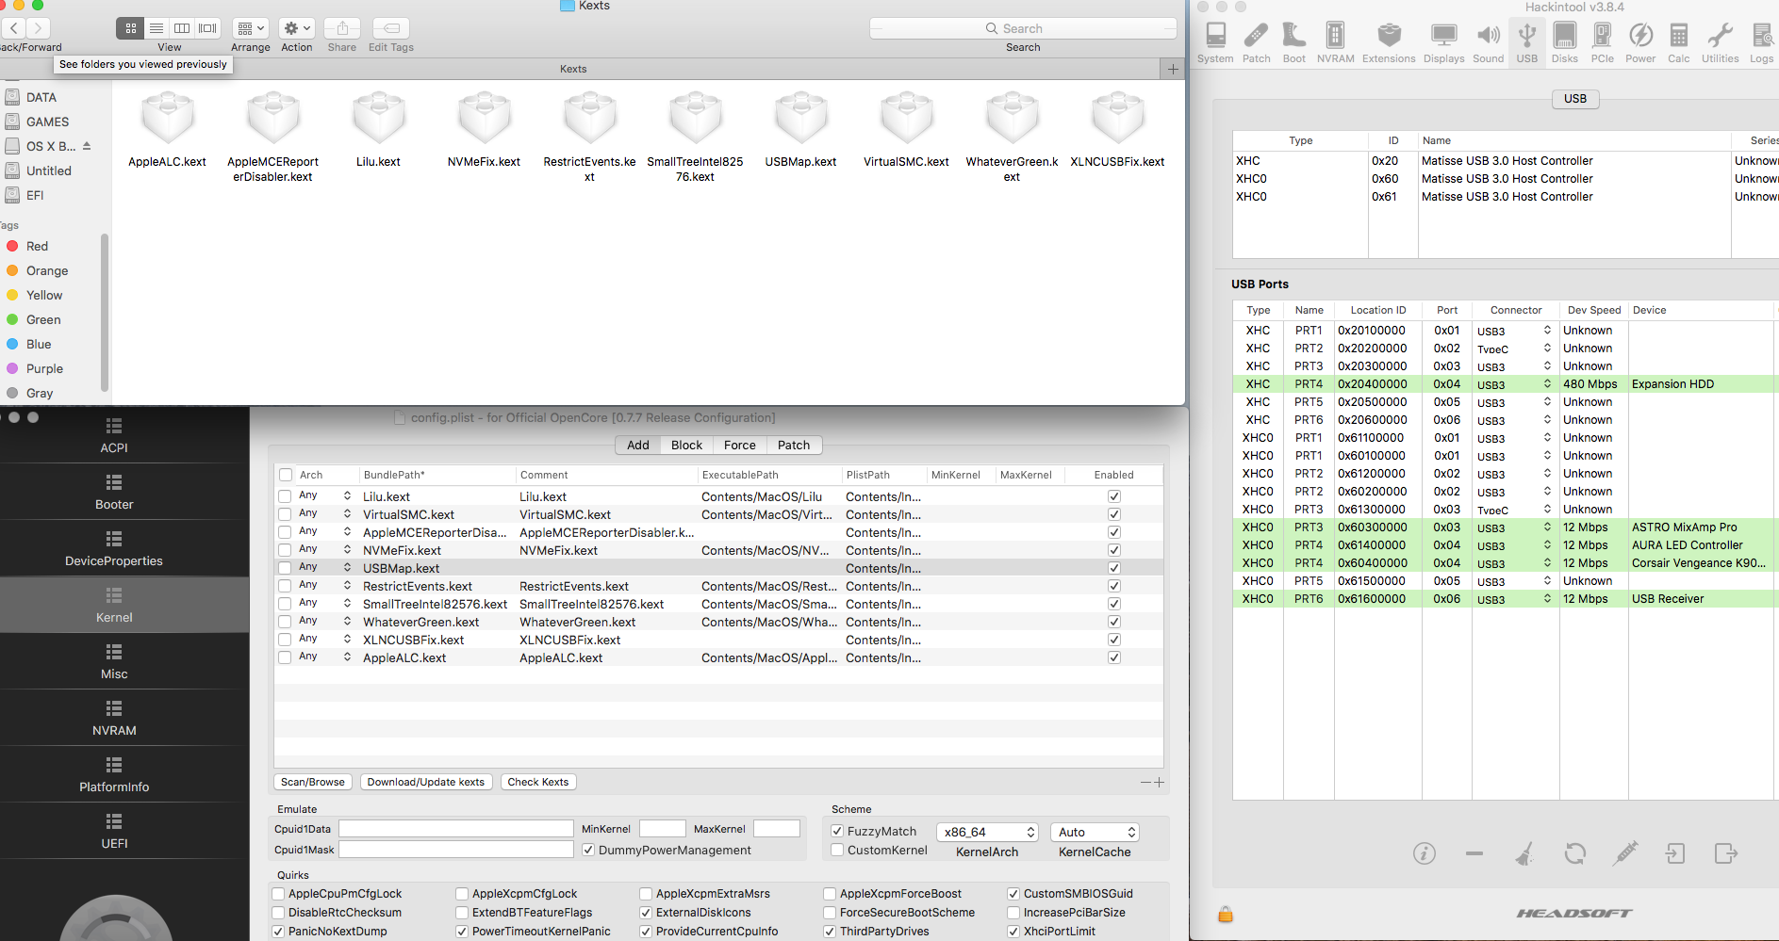Screen dimensions: 1779x941
Task: Select the Block tab
Action: coord(686,446)
